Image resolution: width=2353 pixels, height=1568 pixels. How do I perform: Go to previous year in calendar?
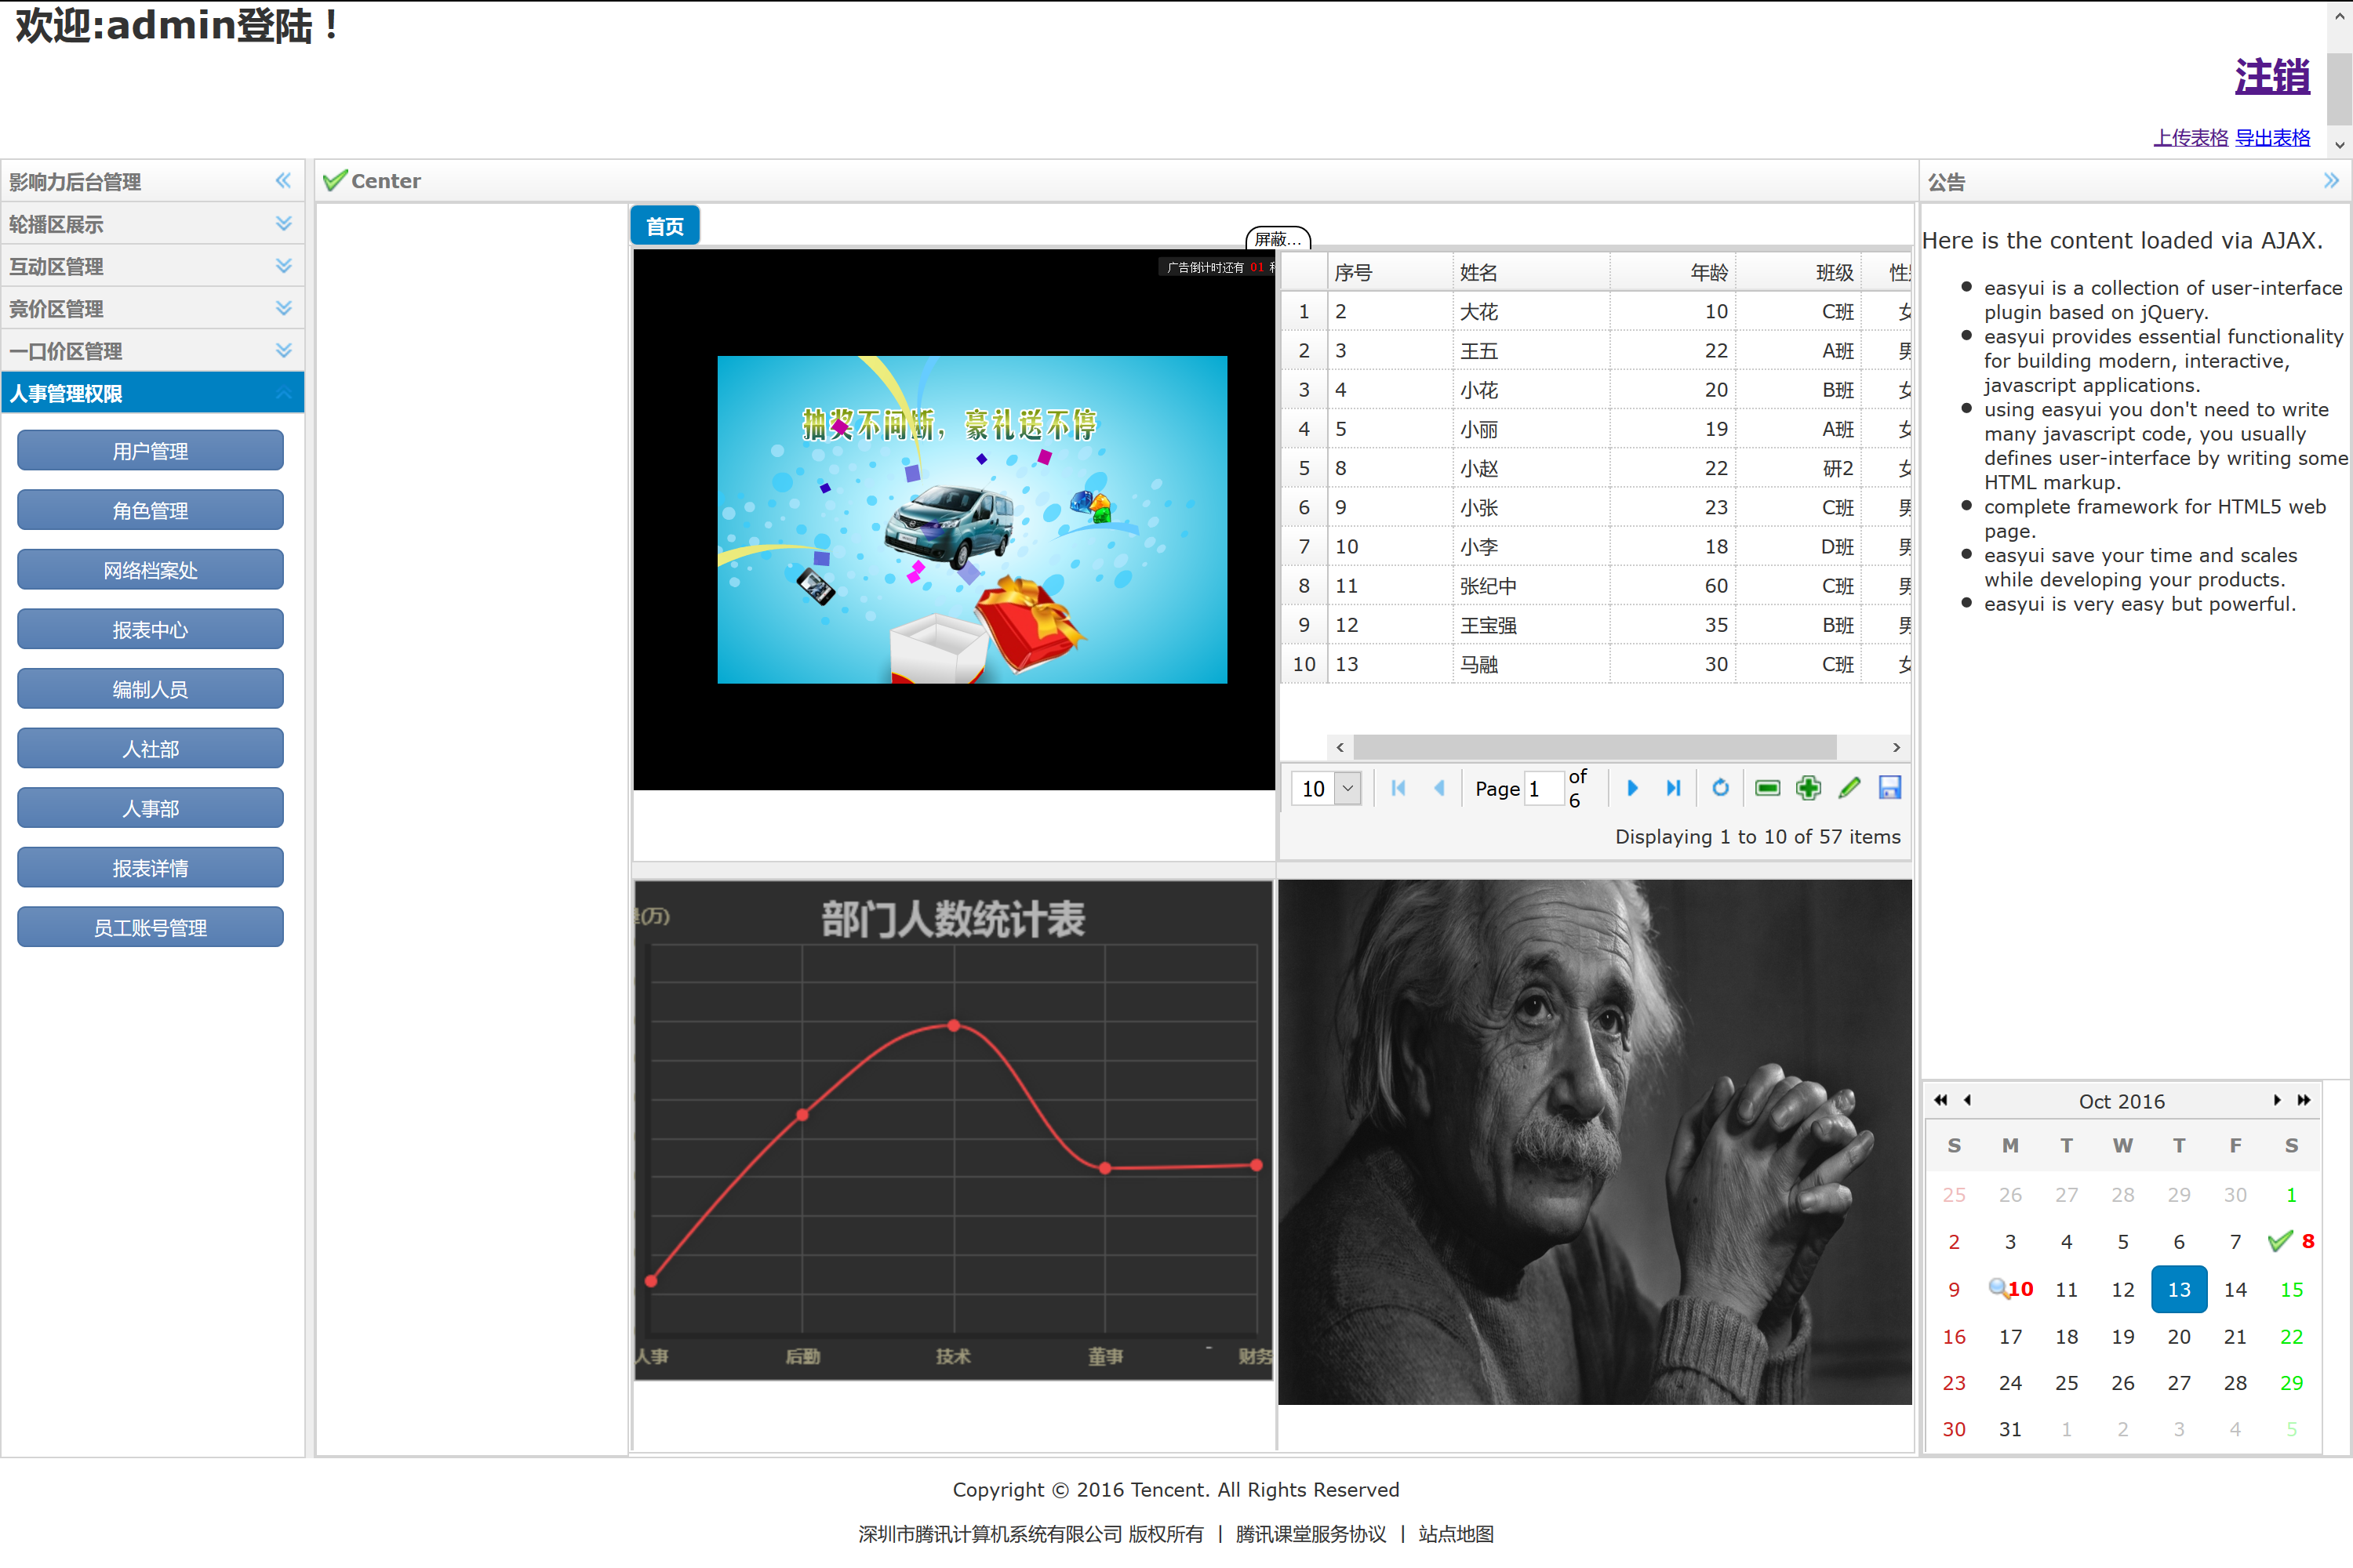[x=1940, y=1100]
